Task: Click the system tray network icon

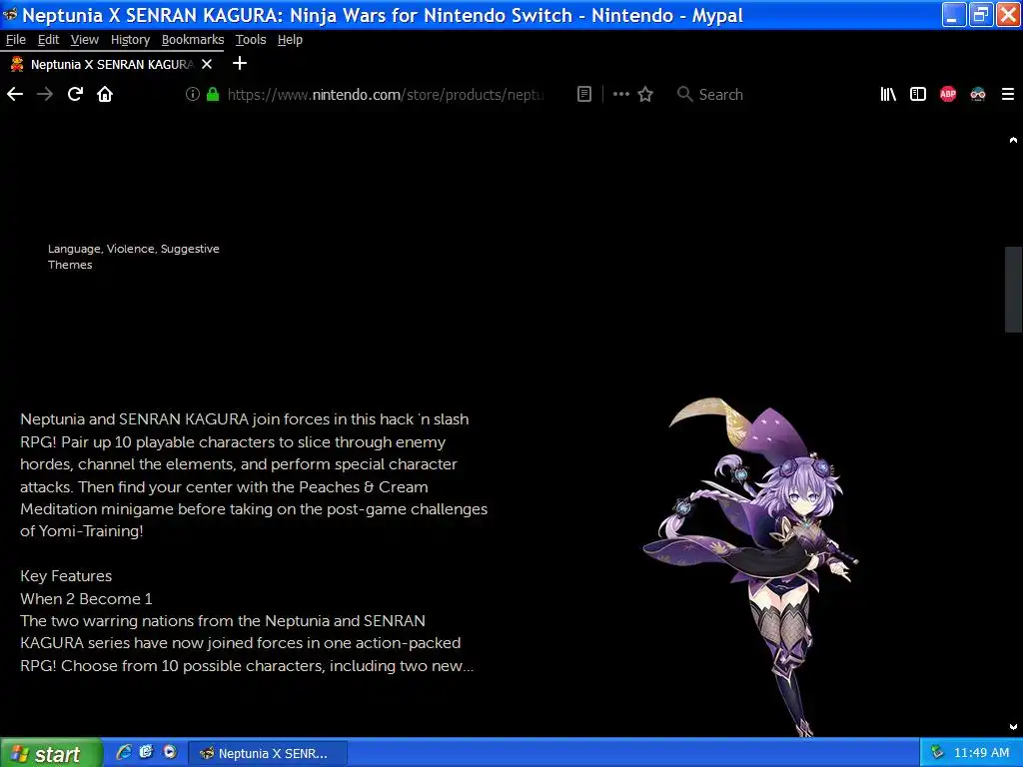Action: 937,752
